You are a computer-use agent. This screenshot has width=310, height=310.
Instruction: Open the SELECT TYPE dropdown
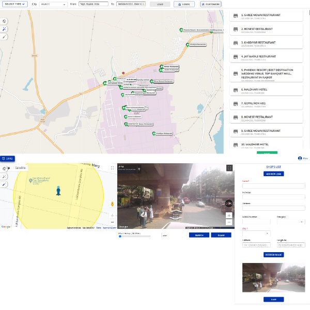click(14, 4)
